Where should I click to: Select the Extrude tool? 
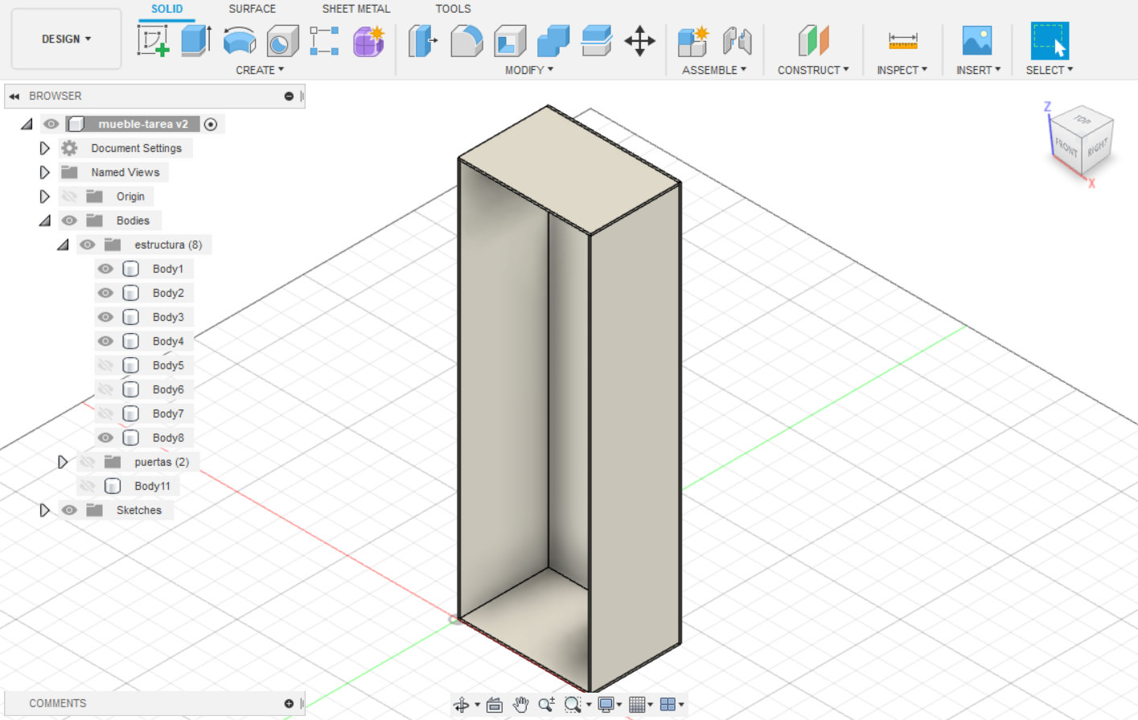pos(195,40)
